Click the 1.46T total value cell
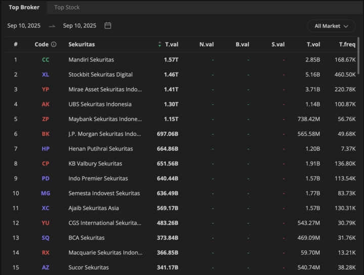 pyautogui.click(x=171, y=75)
